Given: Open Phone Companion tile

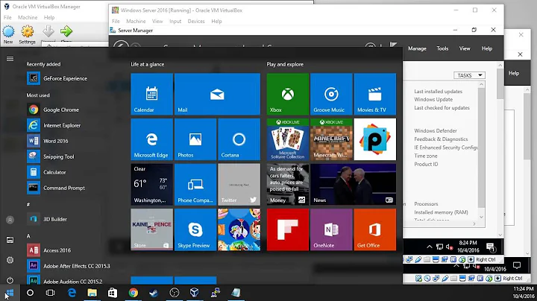Looking at the screenshot, I should tap(195, 184).
